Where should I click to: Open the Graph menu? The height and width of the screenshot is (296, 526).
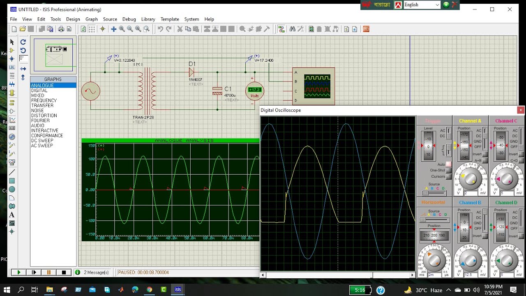[x=92, y=19]
